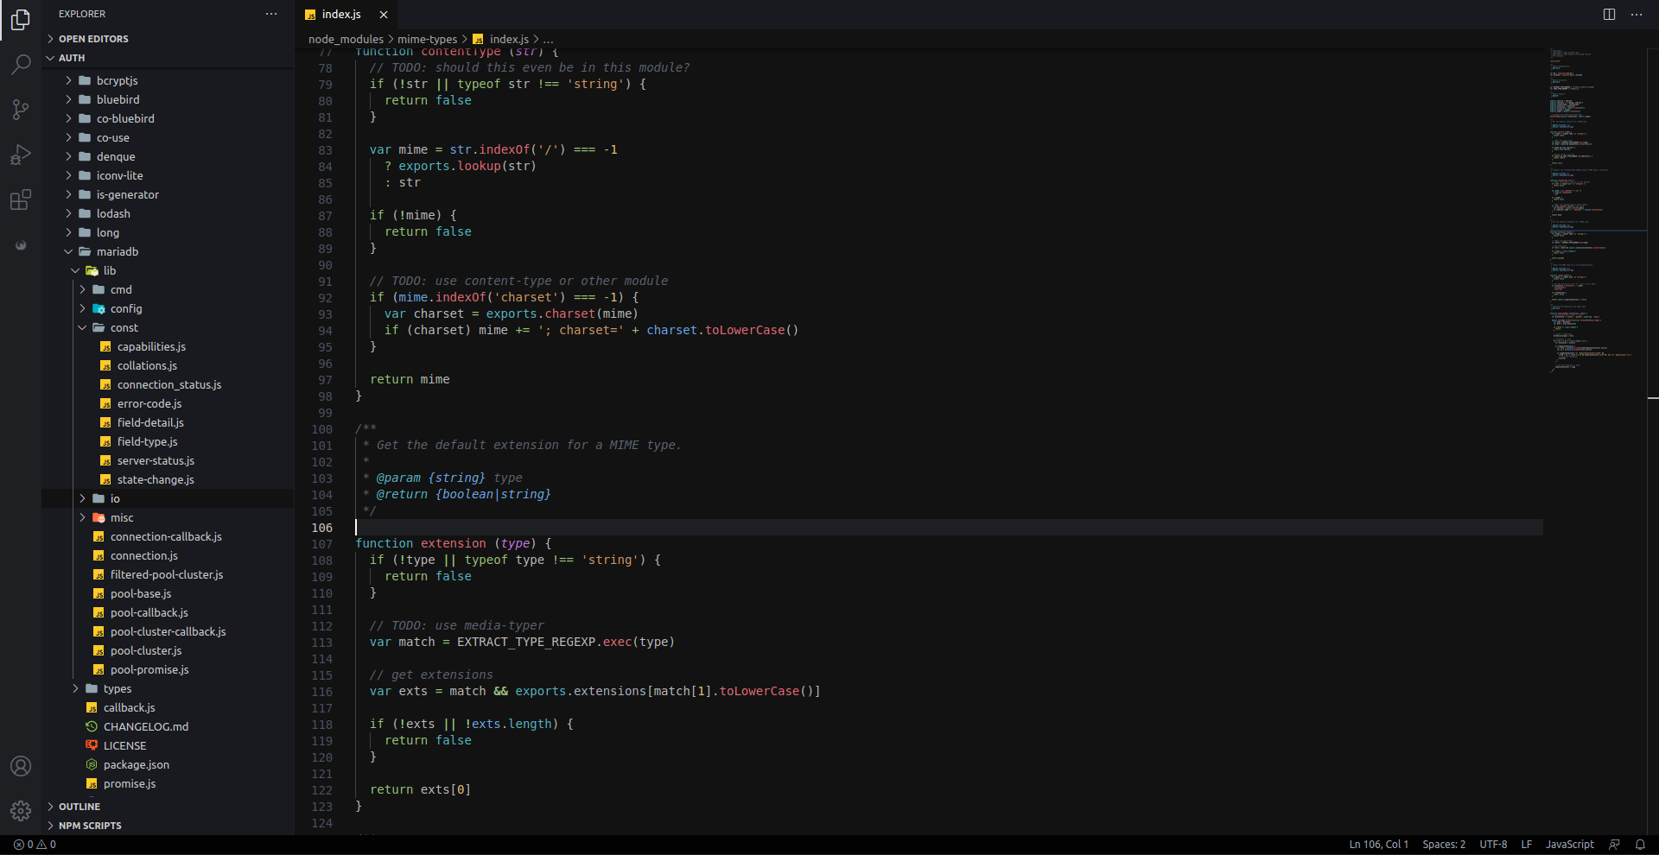Click the Spaces: 2 indentation setting

click(x=1444, y=845)
